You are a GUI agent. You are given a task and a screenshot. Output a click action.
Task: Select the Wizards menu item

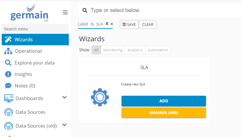(x=23, y=40)
